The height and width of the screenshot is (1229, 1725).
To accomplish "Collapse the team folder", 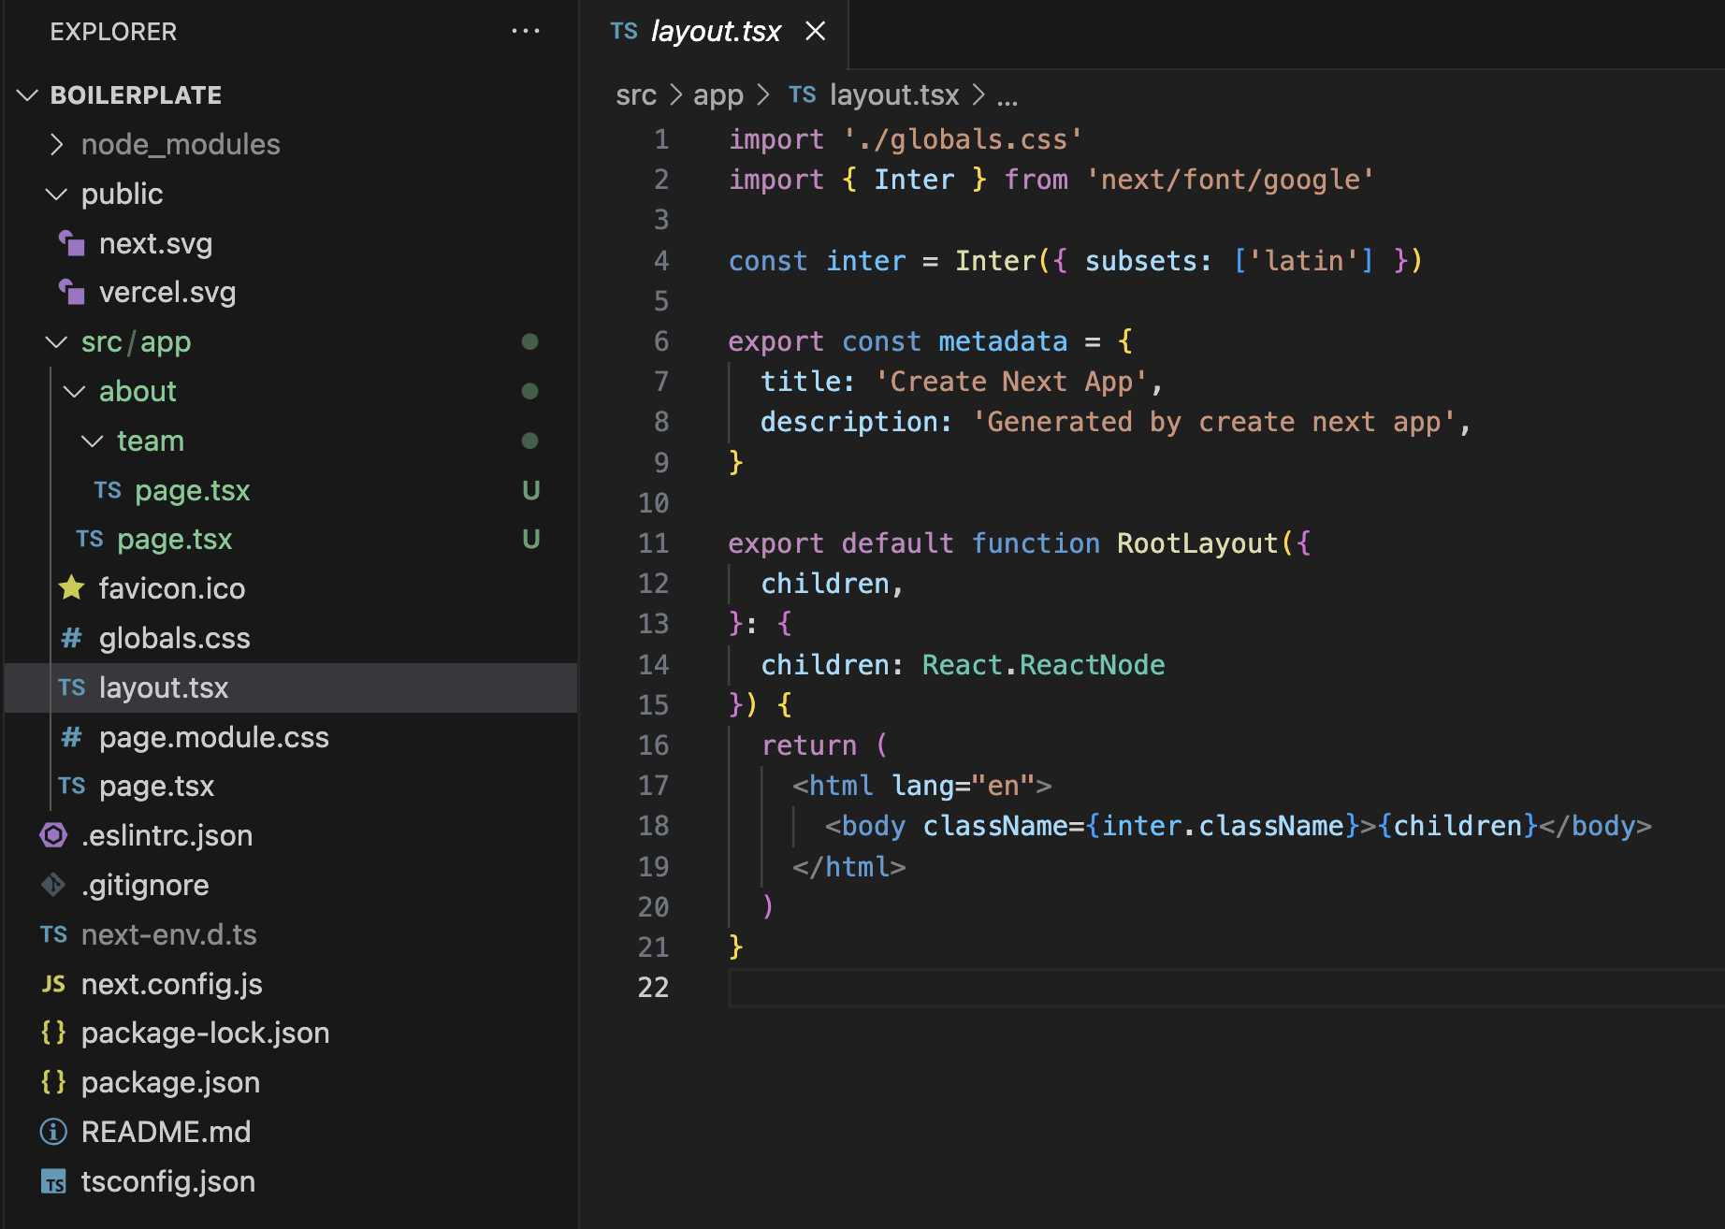I will click(x=93, y=441).
